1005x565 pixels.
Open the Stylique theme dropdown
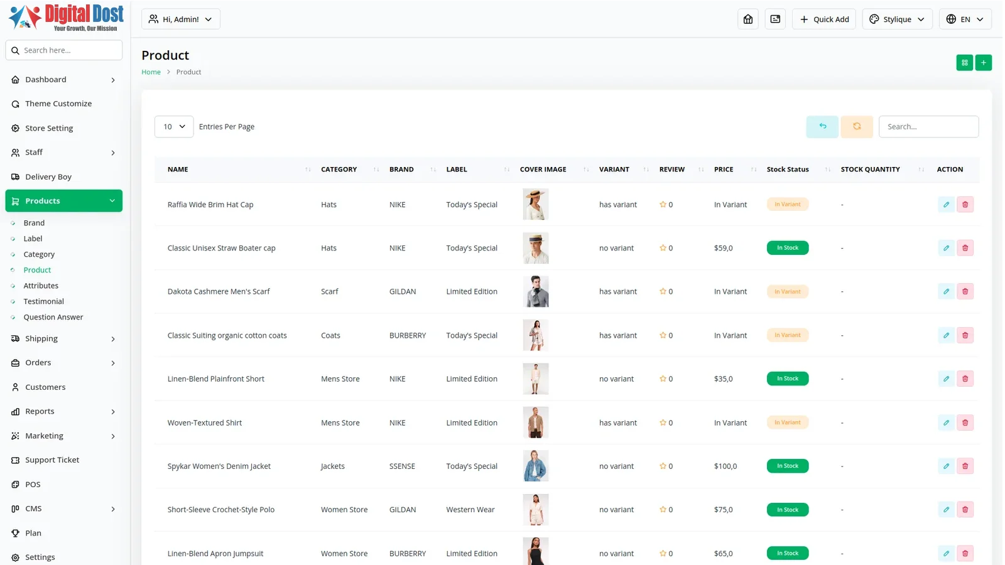(x=897, y=19)
